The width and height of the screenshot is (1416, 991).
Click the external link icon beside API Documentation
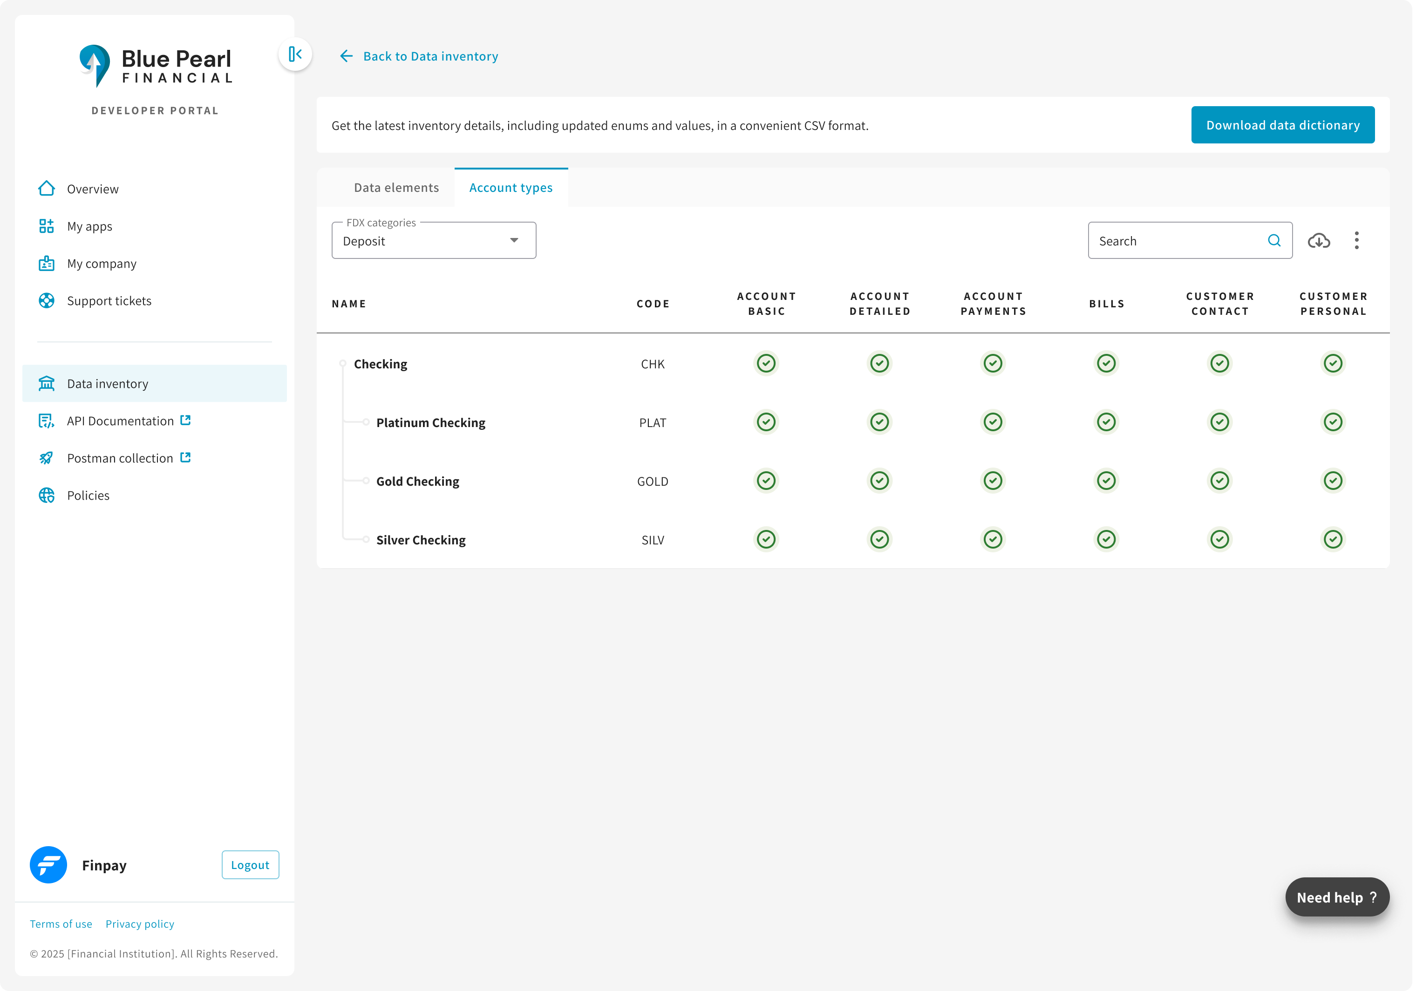186,420
